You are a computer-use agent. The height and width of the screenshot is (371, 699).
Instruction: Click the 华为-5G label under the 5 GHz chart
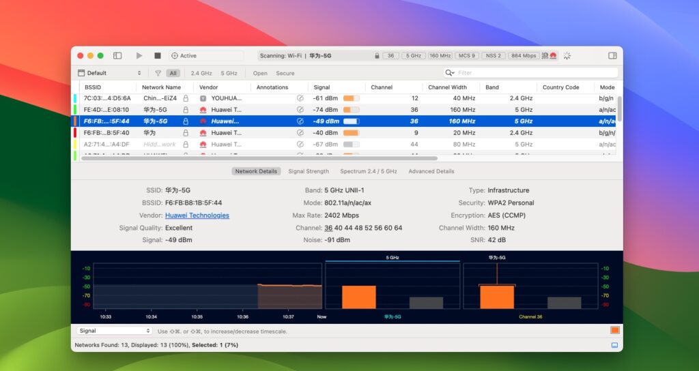pos(393,316)
